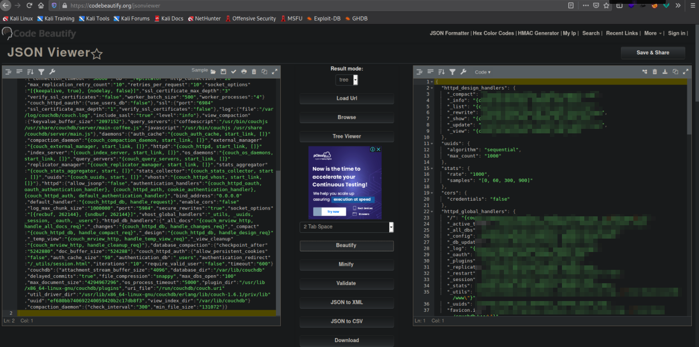Open the Code mode dropdown in right panel

[483, 72]
